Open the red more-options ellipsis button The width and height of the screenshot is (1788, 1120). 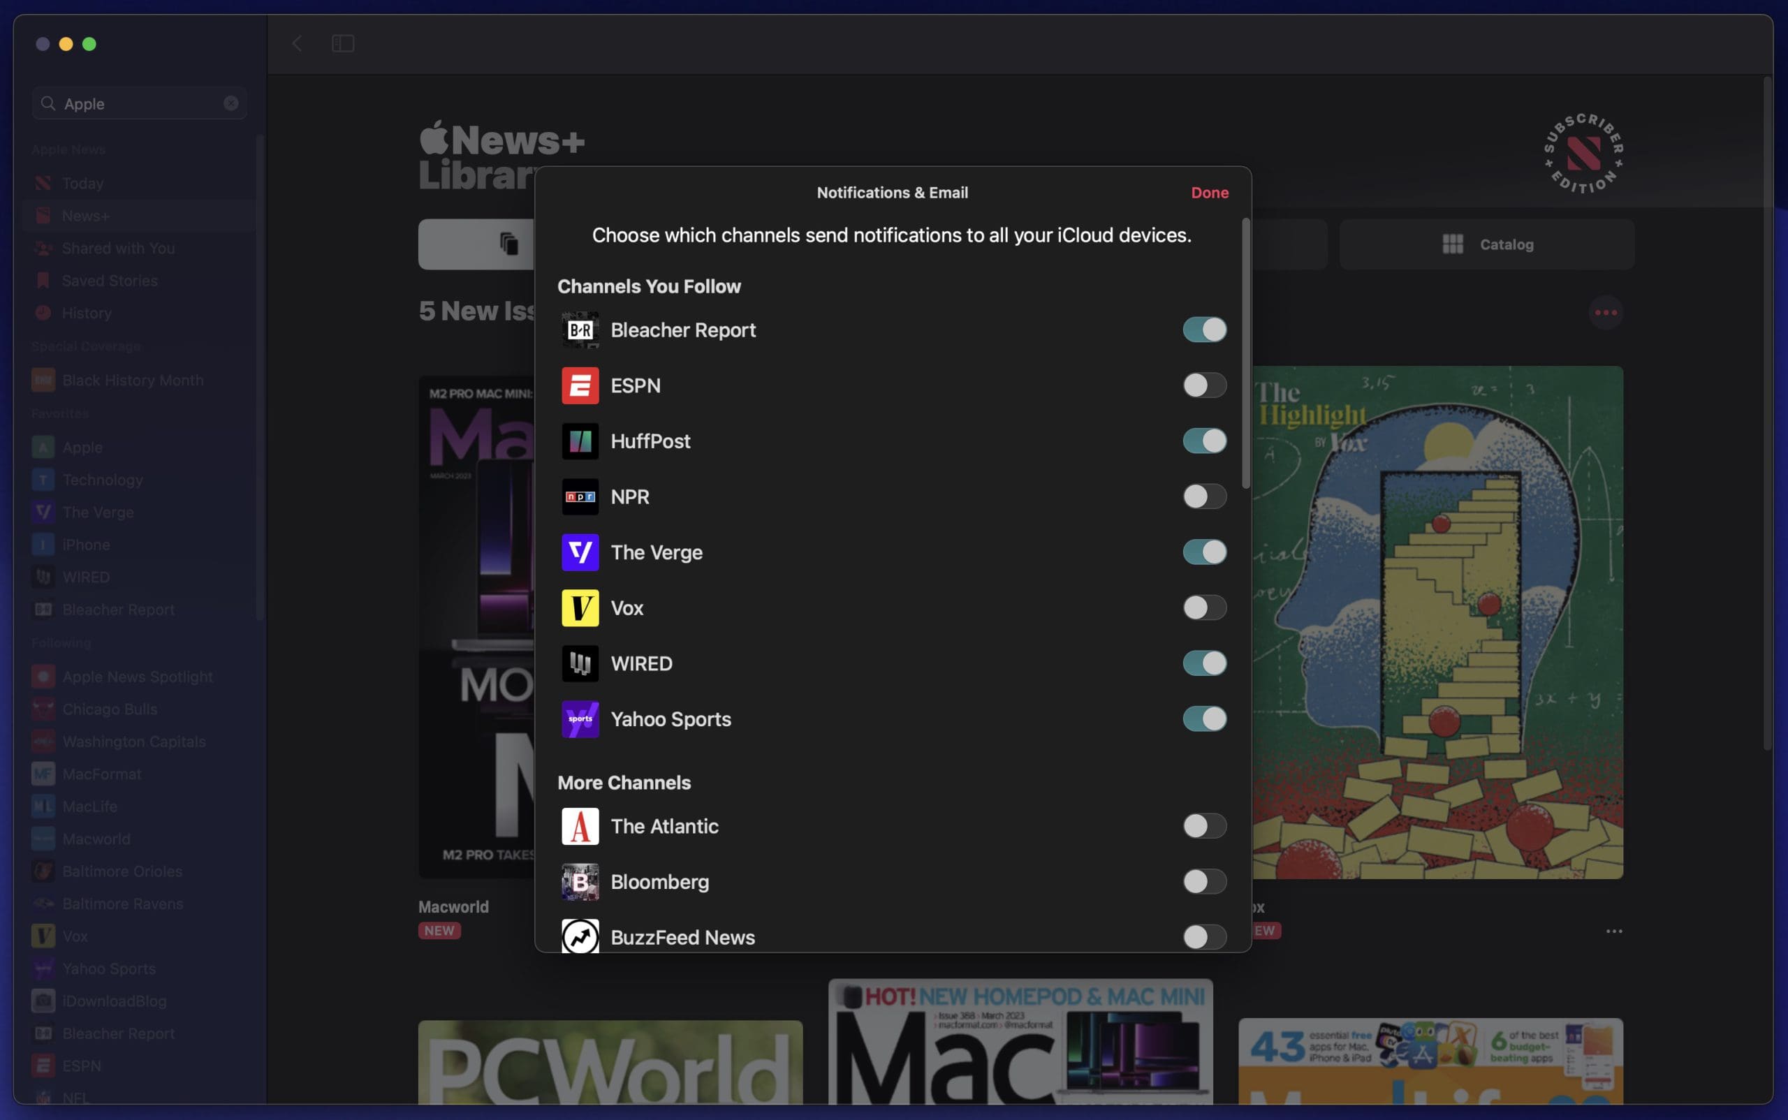pos(1606,313)
